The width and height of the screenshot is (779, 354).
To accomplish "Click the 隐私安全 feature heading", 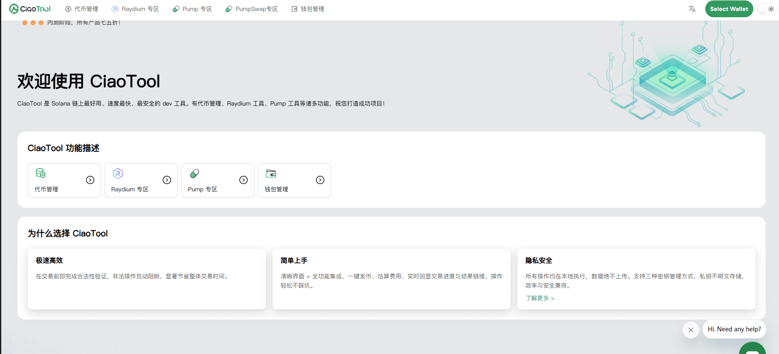I will 539,261.
